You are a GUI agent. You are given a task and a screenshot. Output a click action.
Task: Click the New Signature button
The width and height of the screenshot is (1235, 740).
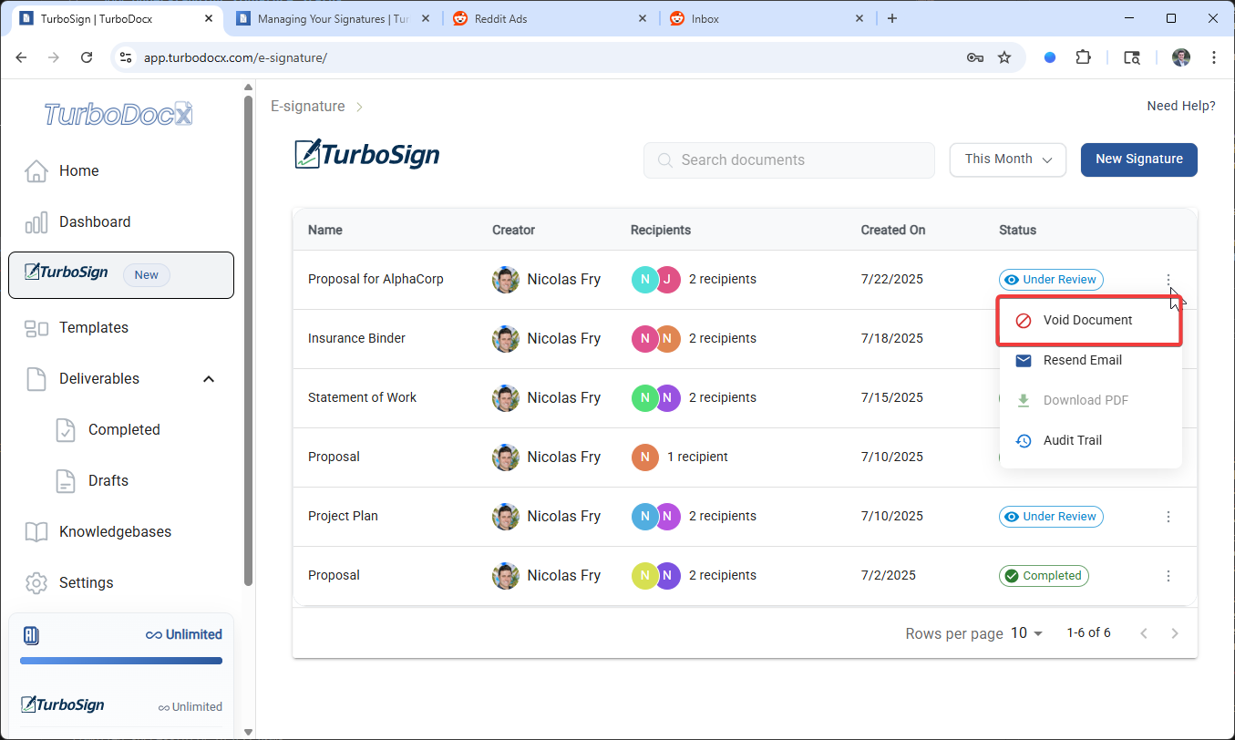tap(1139, 159)
